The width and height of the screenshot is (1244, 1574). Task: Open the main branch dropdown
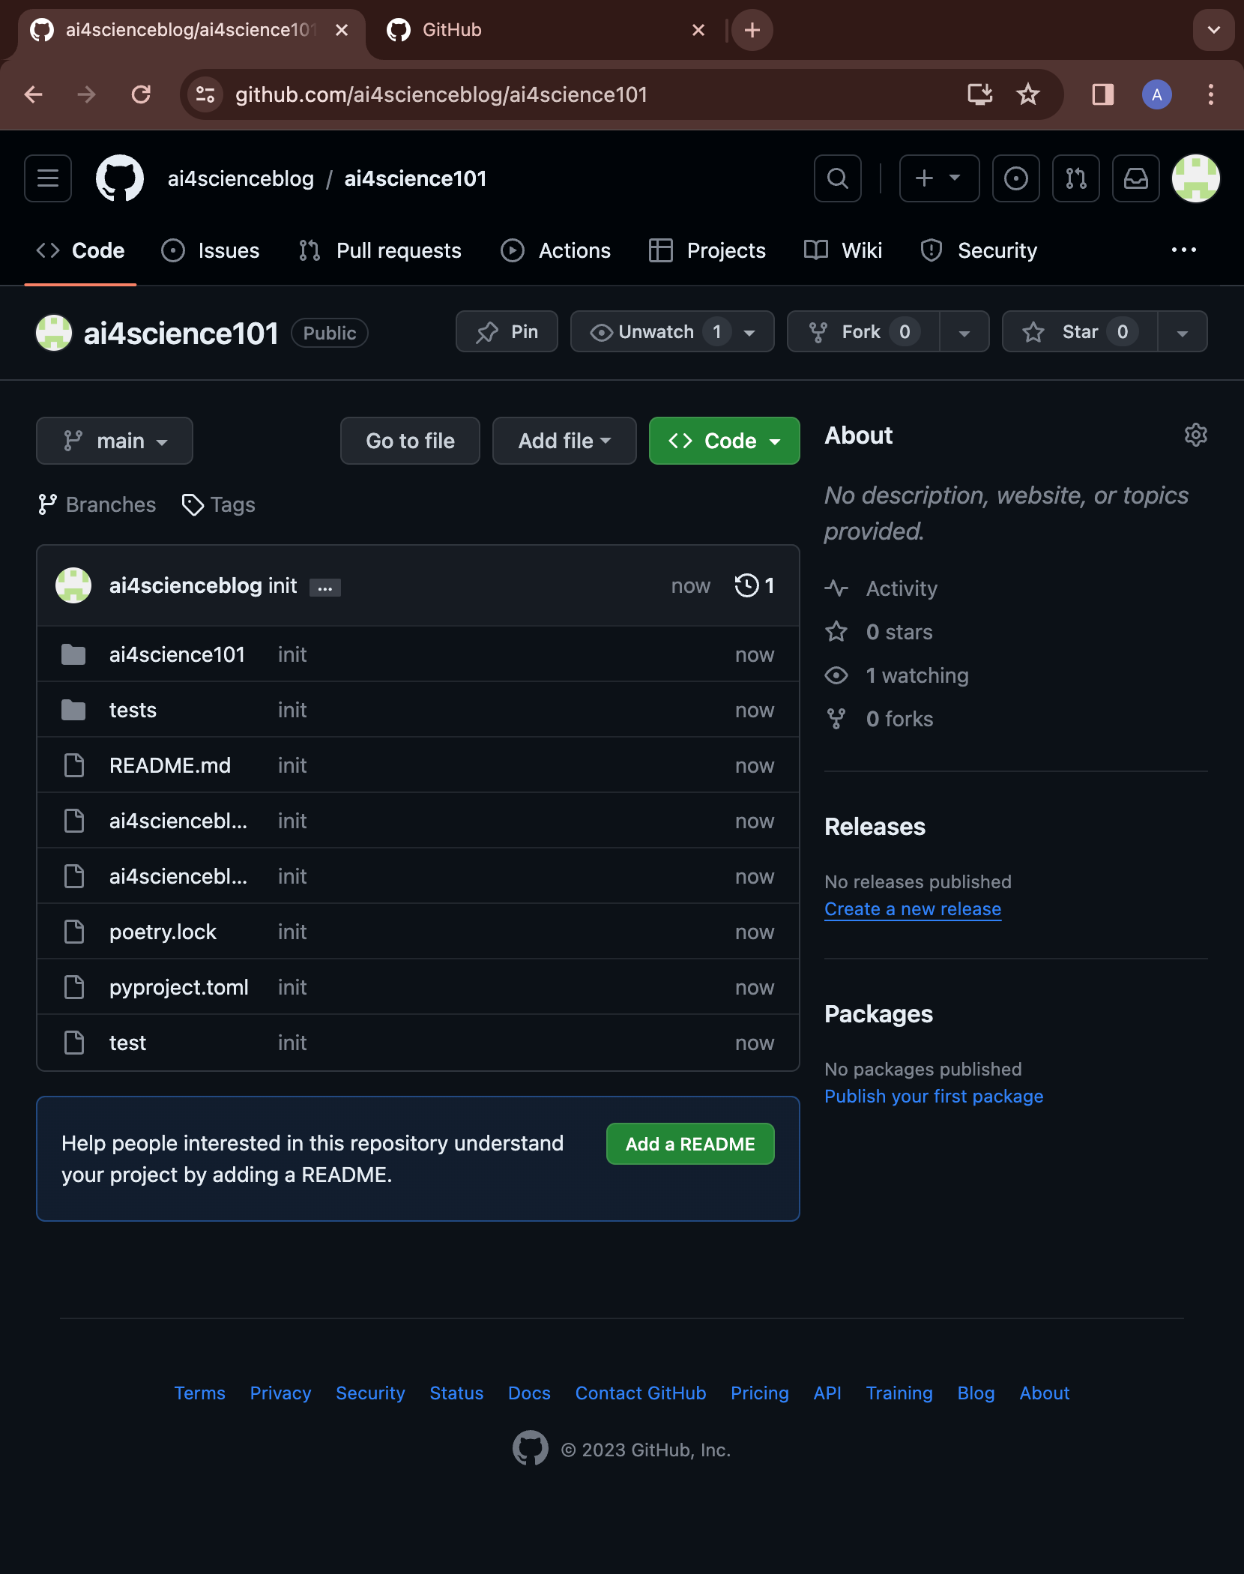click(115, 441)
